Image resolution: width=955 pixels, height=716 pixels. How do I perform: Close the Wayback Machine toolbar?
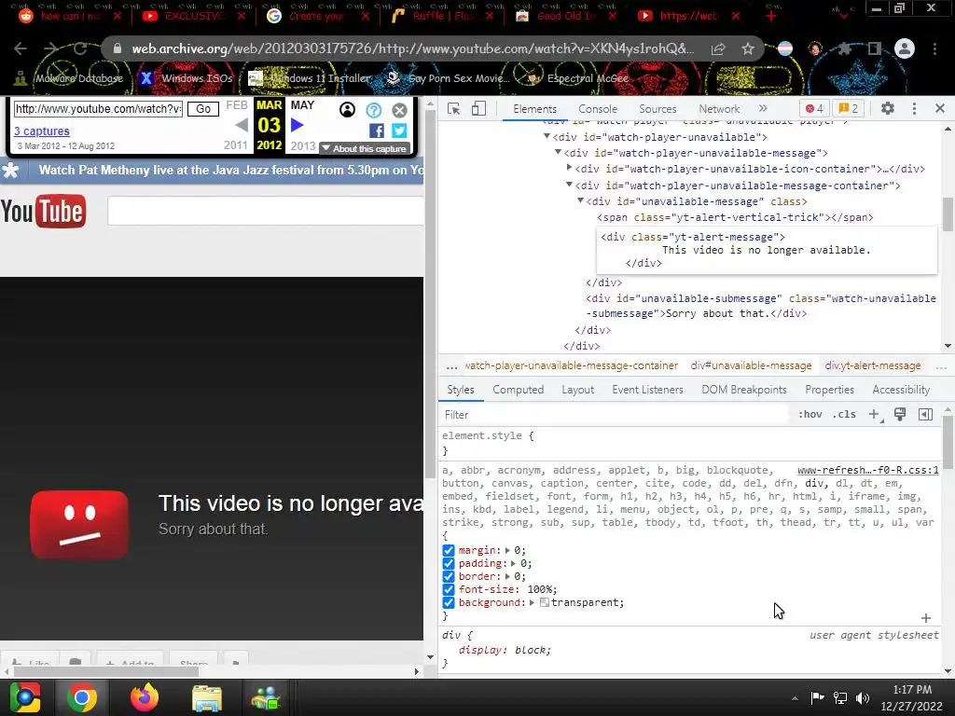[x=399, y=110]
